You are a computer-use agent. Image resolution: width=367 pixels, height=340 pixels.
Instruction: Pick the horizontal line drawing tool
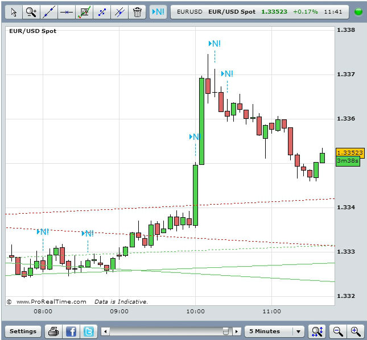click(67, 12)
